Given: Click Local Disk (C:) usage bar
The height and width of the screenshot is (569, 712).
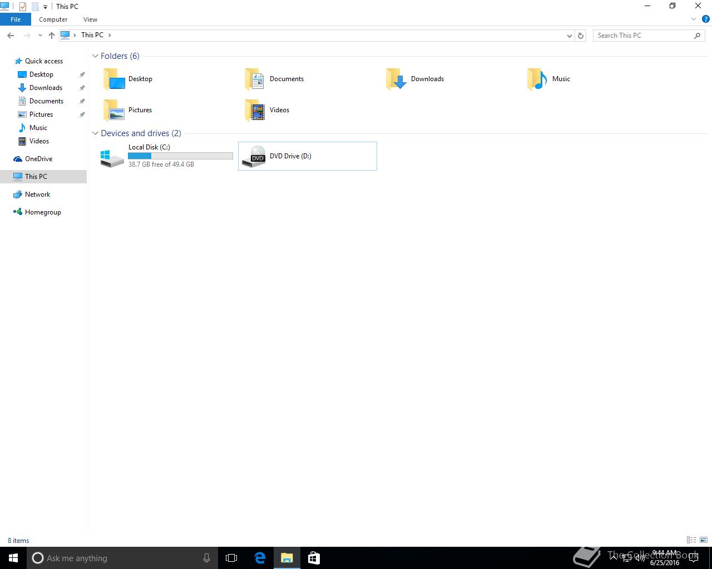Looking at the screenshot, I should [x=180, y=156].
